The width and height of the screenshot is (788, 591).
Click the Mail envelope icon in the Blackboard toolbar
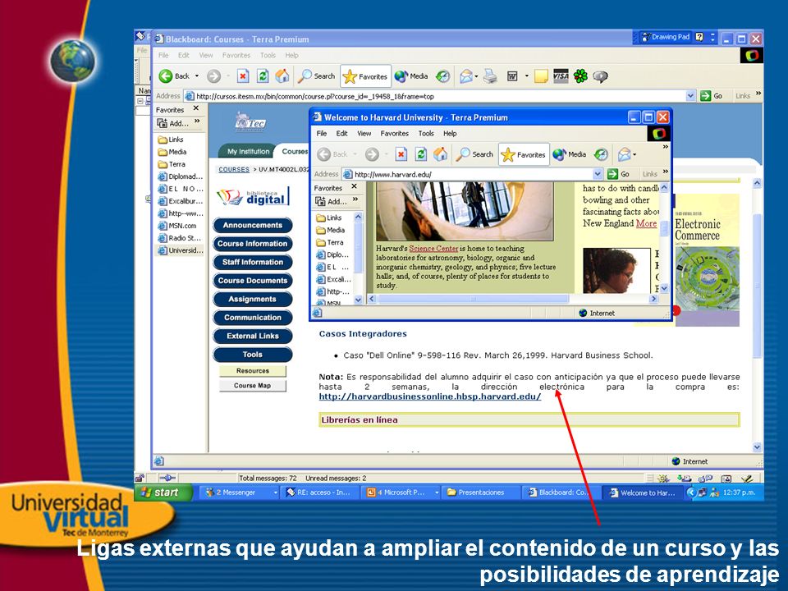tap(466, 76)
